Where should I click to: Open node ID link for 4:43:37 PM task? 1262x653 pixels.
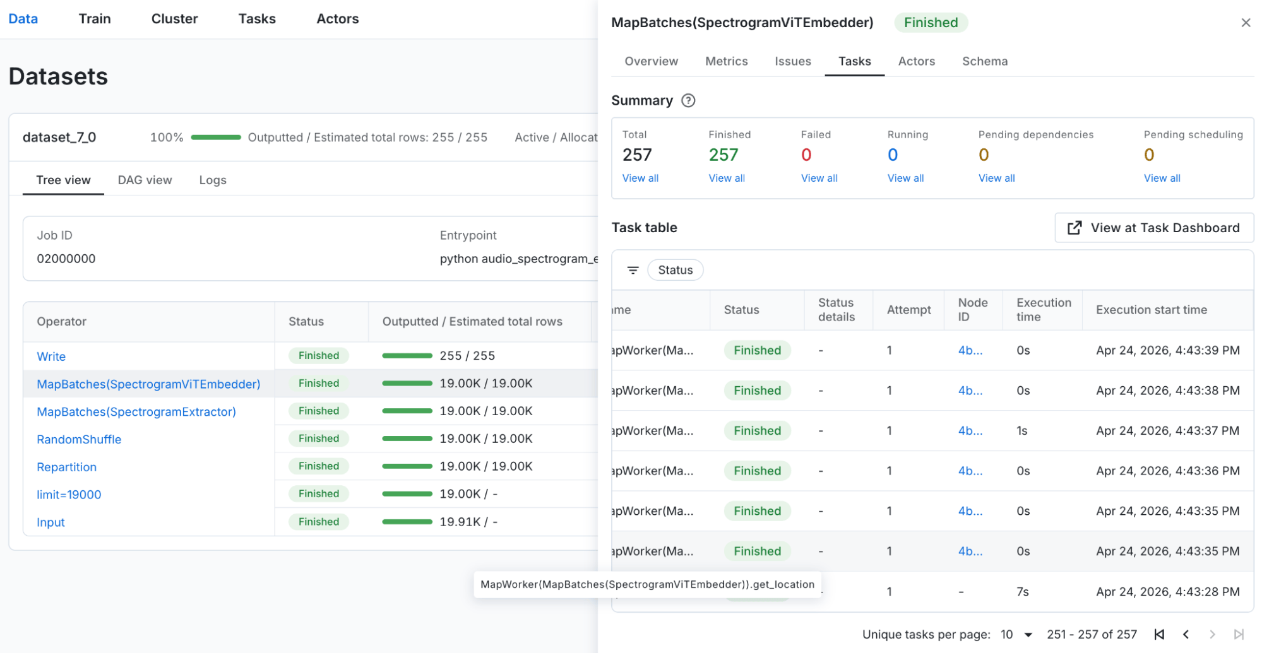970,431
